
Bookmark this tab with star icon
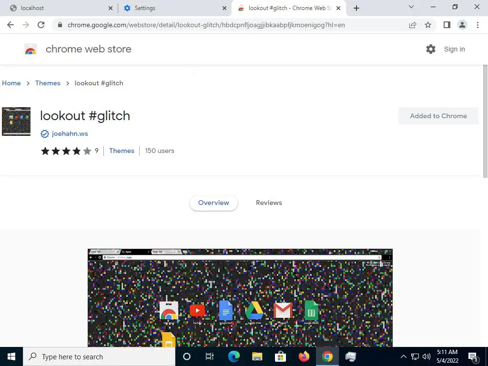[x=428, y=25]
